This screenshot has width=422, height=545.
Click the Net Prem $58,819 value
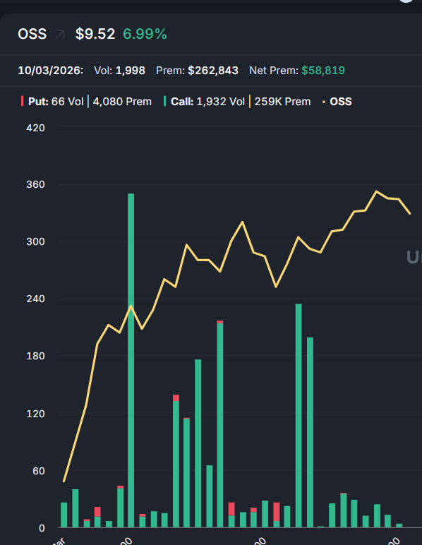point(297,71)
